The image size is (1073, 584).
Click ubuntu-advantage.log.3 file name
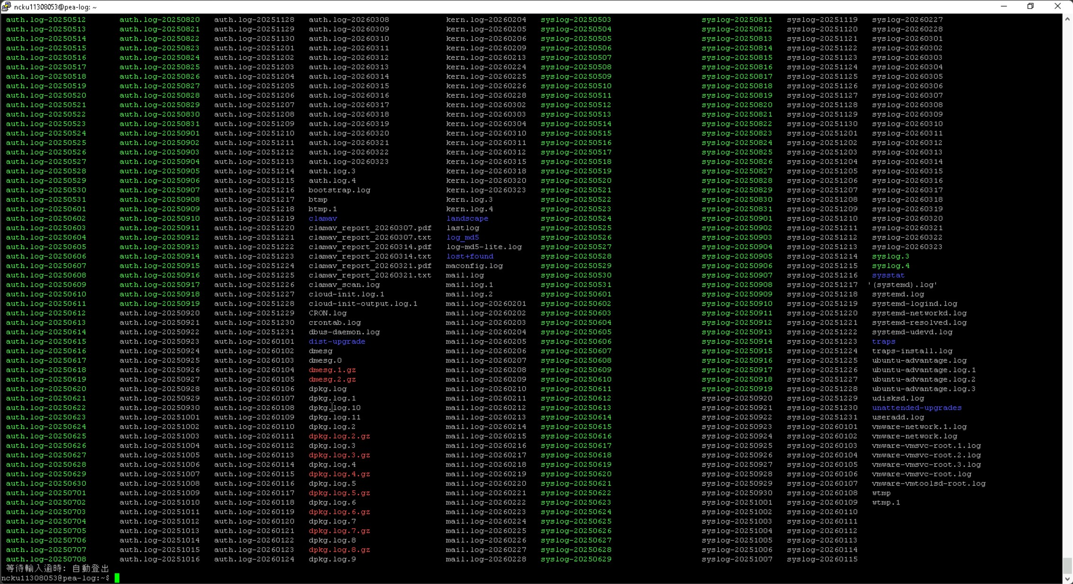924,389
